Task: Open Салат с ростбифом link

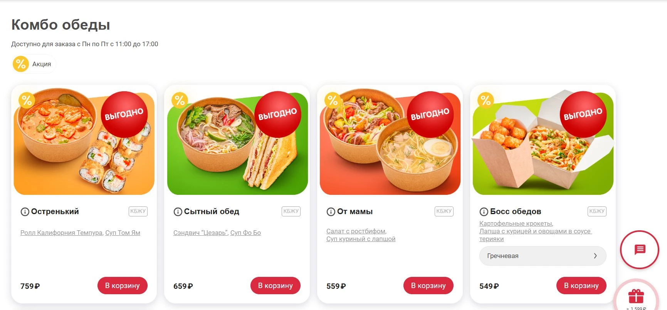Action: pyautogui.click(x=356, y=231)
